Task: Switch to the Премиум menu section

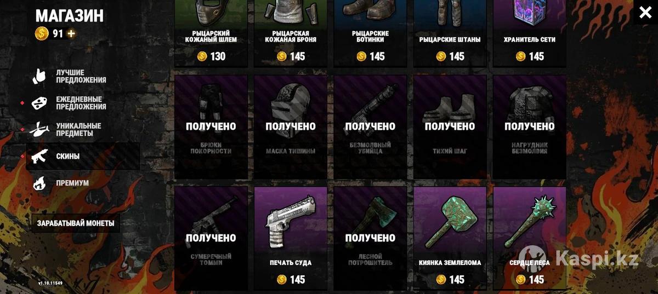Action: [x=72, y=183]
